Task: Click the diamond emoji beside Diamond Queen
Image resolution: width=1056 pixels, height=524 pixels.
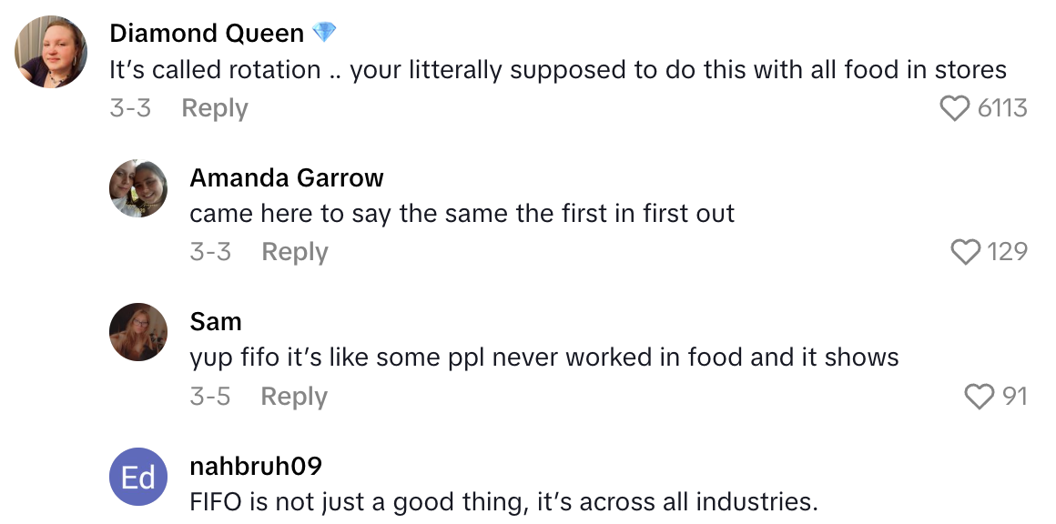Action: [x=324, y=34]
